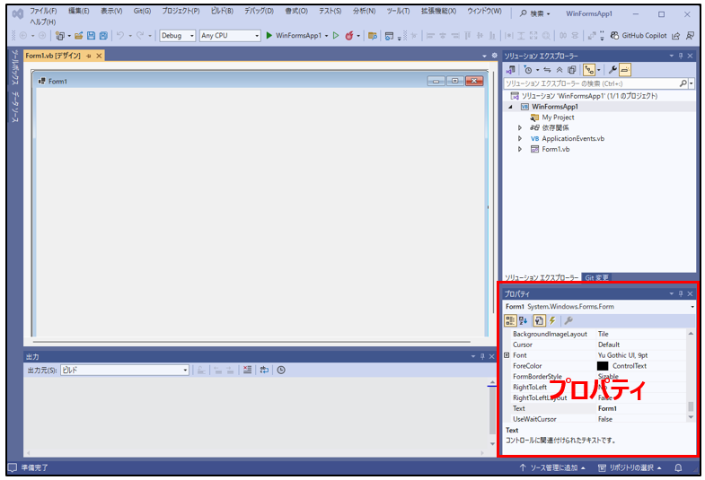
Task: Click the Events lightning bolt in Properties
Action: (x=551, y=320)
